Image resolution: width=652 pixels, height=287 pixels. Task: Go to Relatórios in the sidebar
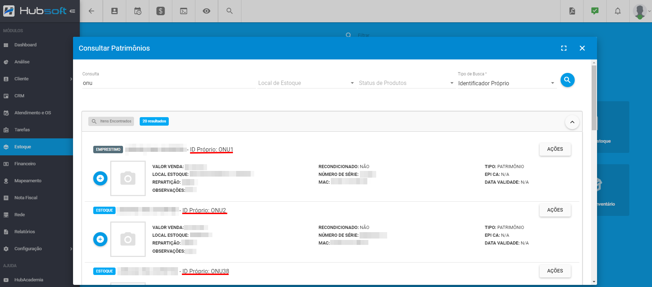[24, 232]
